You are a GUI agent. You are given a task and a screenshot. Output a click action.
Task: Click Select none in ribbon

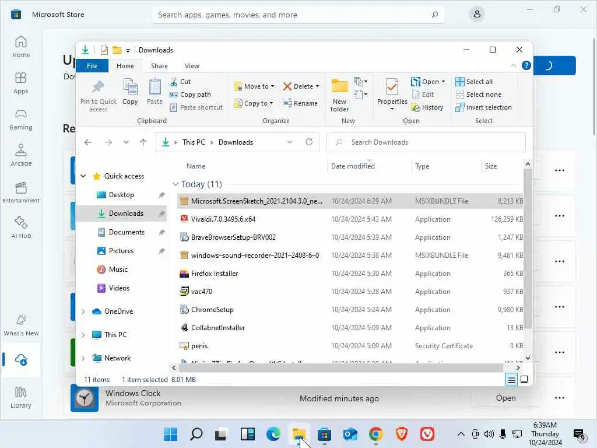click(x=478, y=94)
